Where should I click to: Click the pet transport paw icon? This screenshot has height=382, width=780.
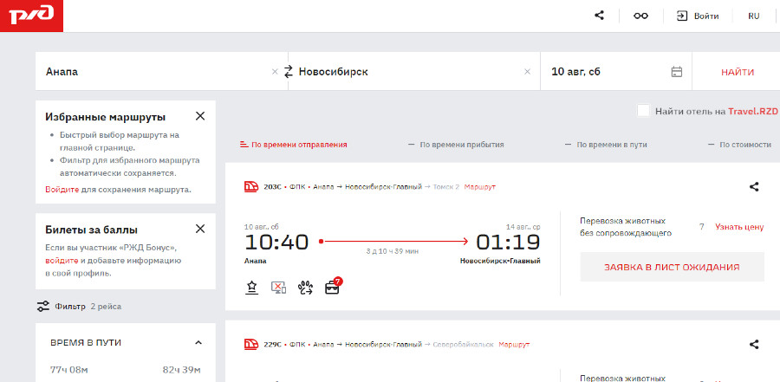tap(305, 288)
